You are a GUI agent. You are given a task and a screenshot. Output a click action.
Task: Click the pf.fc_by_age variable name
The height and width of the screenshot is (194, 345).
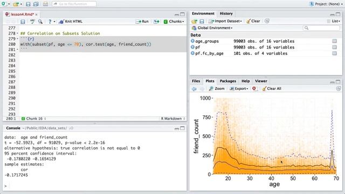coord(209,53)
